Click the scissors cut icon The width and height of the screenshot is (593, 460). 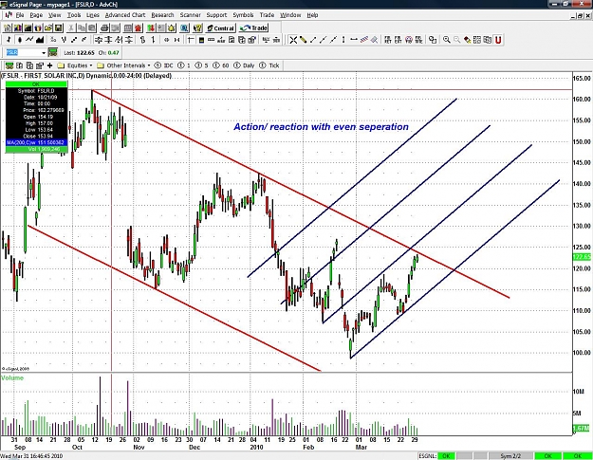71,28
